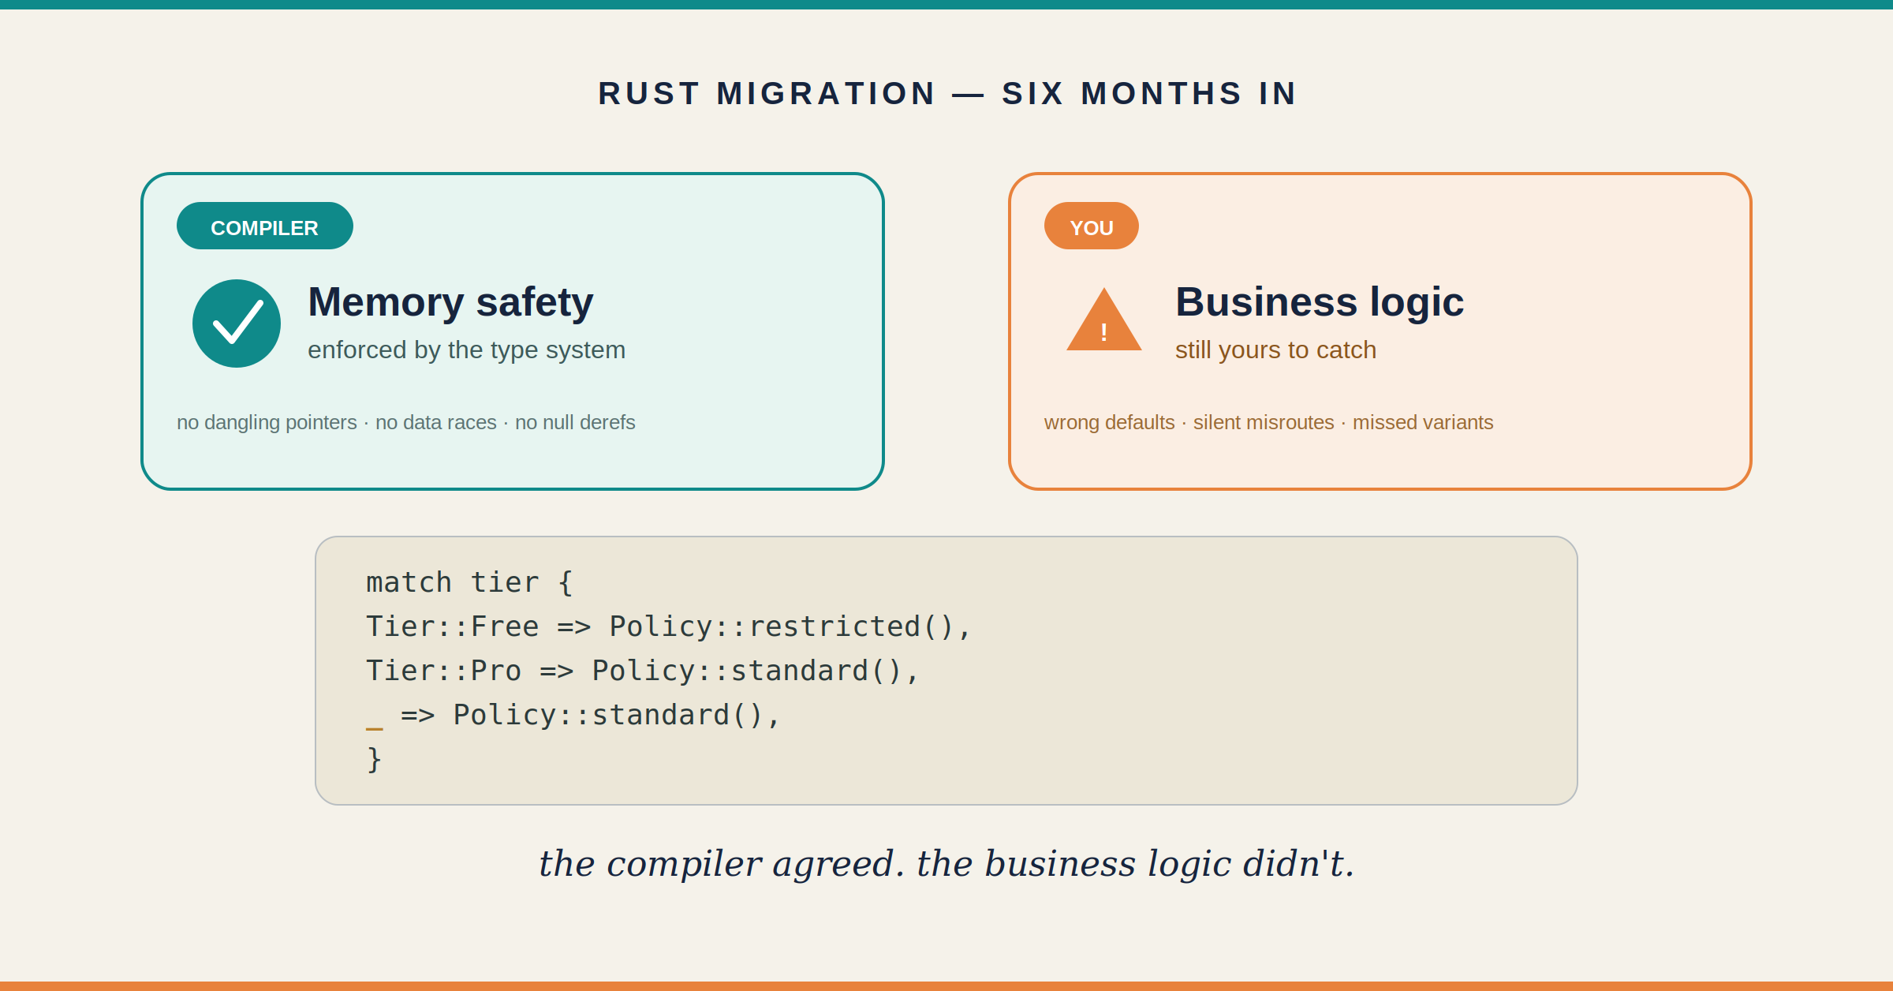The width and height of the screenshot is (1893, 991).
Task: Click the 'RUST MIGRATION — SIX MONTHS IN' title
Action: point(946,93)
